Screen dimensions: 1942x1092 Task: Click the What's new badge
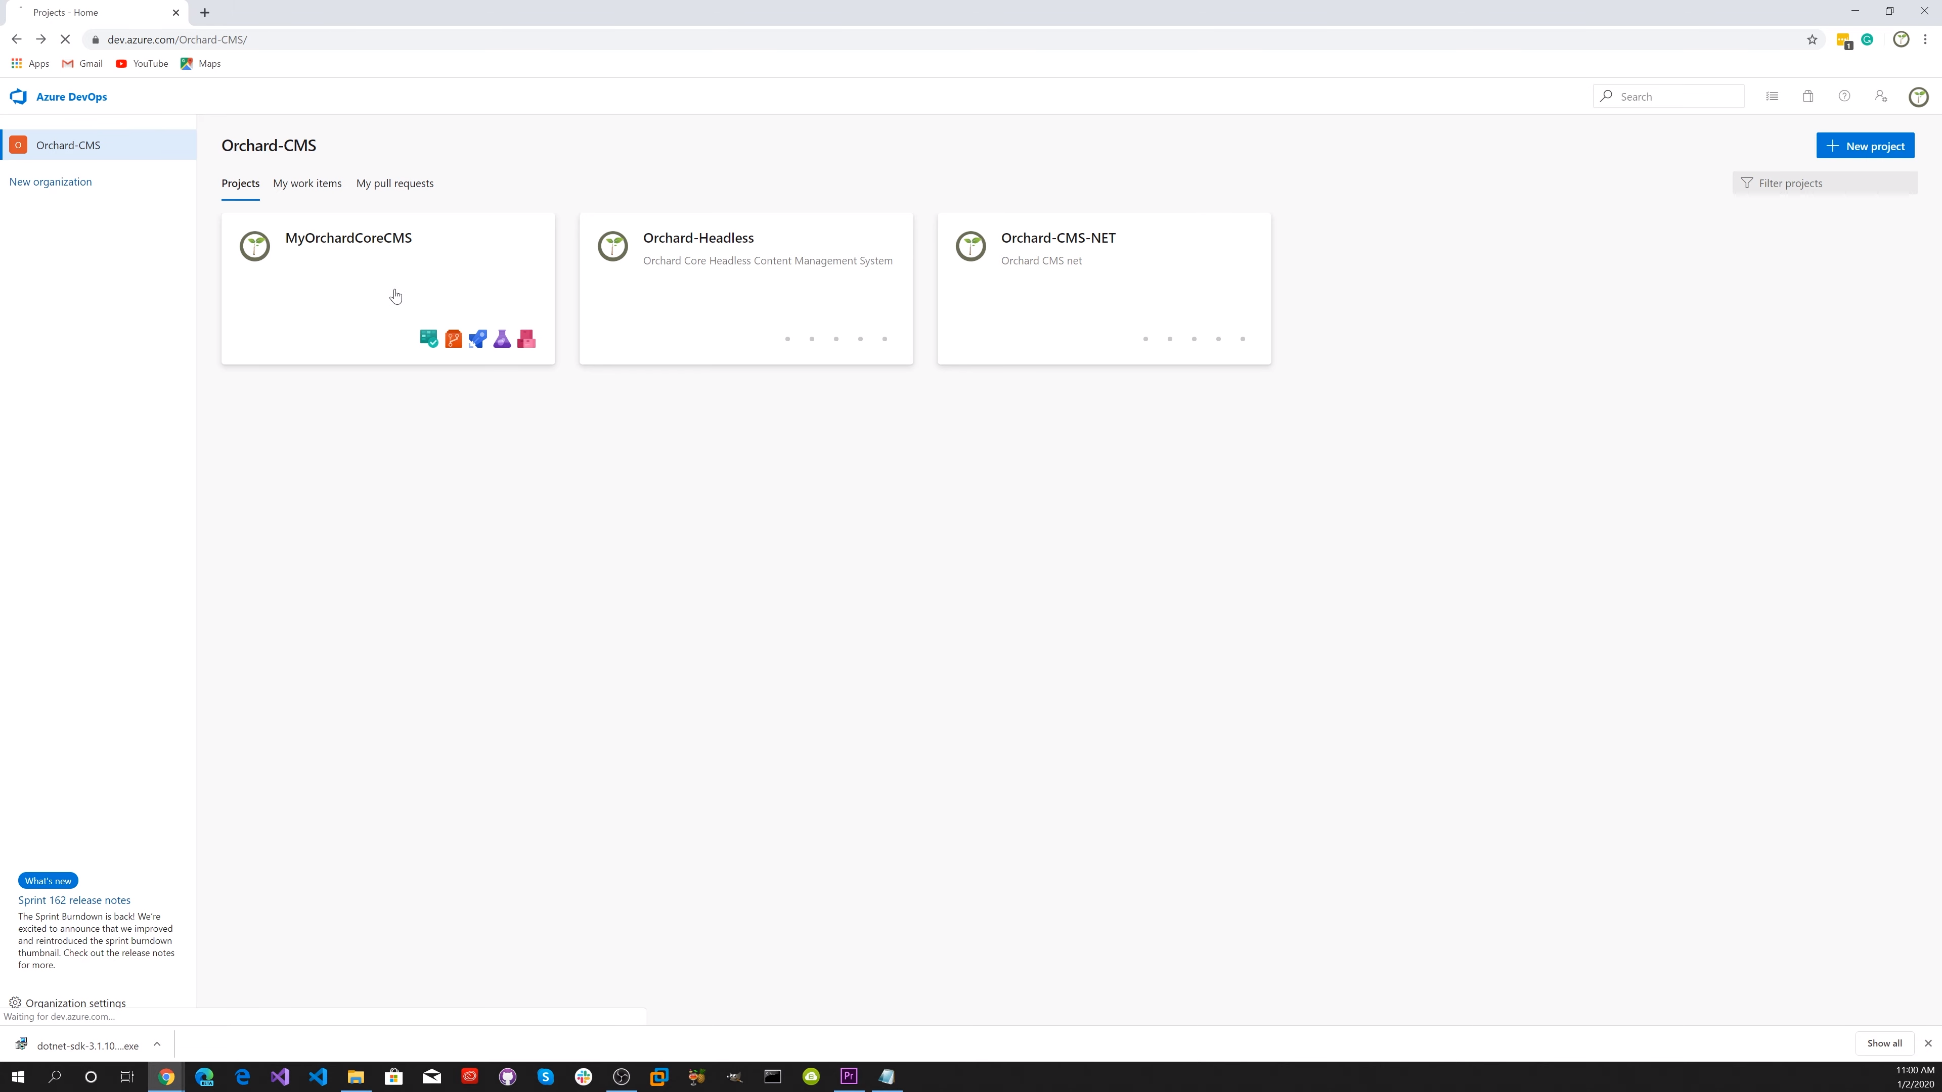[x=48, y=881]
